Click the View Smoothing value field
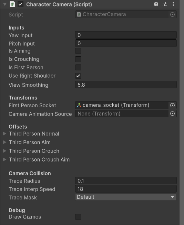This screenshot has height=225, width=184. (126, 85)
